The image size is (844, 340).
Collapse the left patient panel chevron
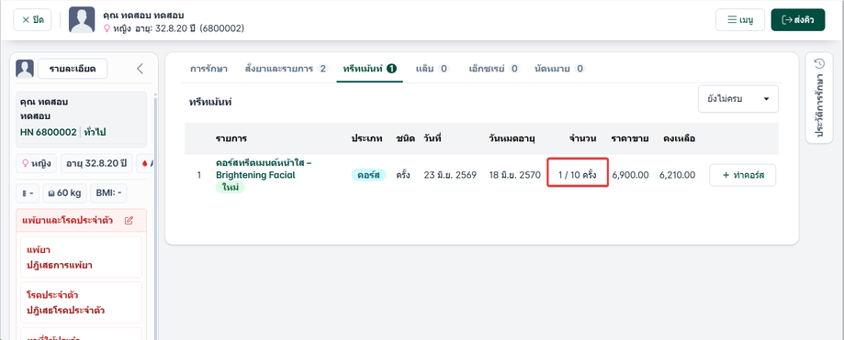click(140, 68)
